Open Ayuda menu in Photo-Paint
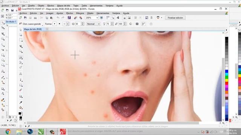This screenshot has width=241, height=135. (126, 13)
